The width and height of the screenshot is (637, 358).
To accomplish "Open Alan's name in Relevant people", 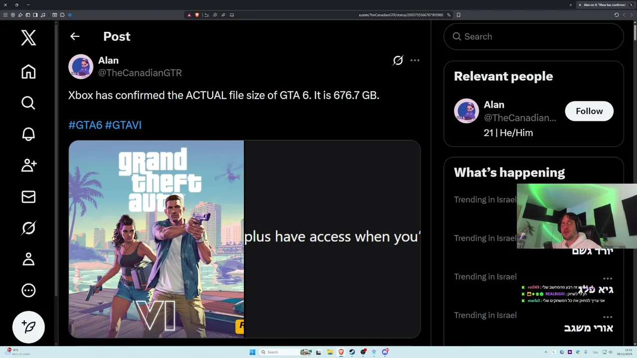I will 494,104.
